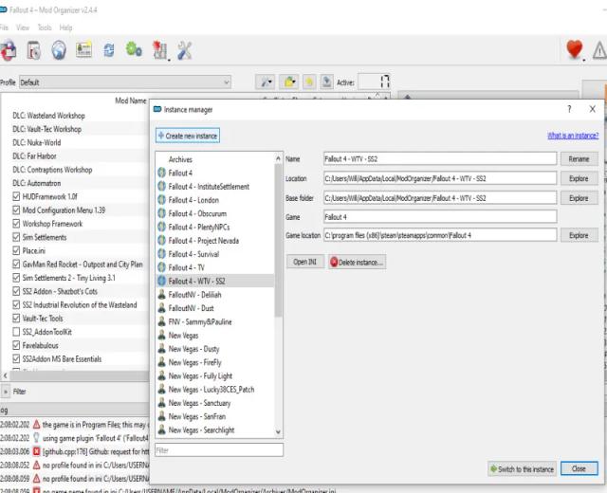Click the instance list Filter input
This screenshot has width=607, height=493.
pos(219,450)
